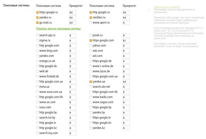Image resolution: width=206 pixels, height=139 pixels.
Task: Tick the yahoo.com checkbox
Action: (91, 46)
